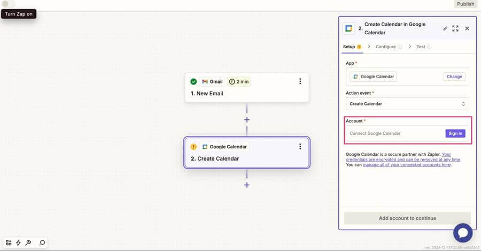Click the 2 min polling interval badge
The height and width of the screenshot is (251, 481).
239,82
